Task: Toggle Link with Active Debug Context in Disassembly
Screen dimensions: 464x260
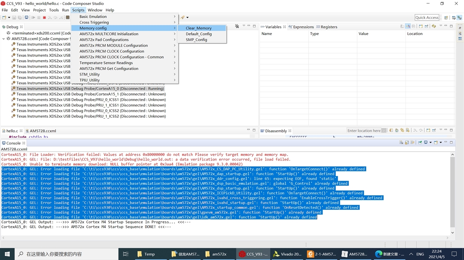Action: click(402, 131)
